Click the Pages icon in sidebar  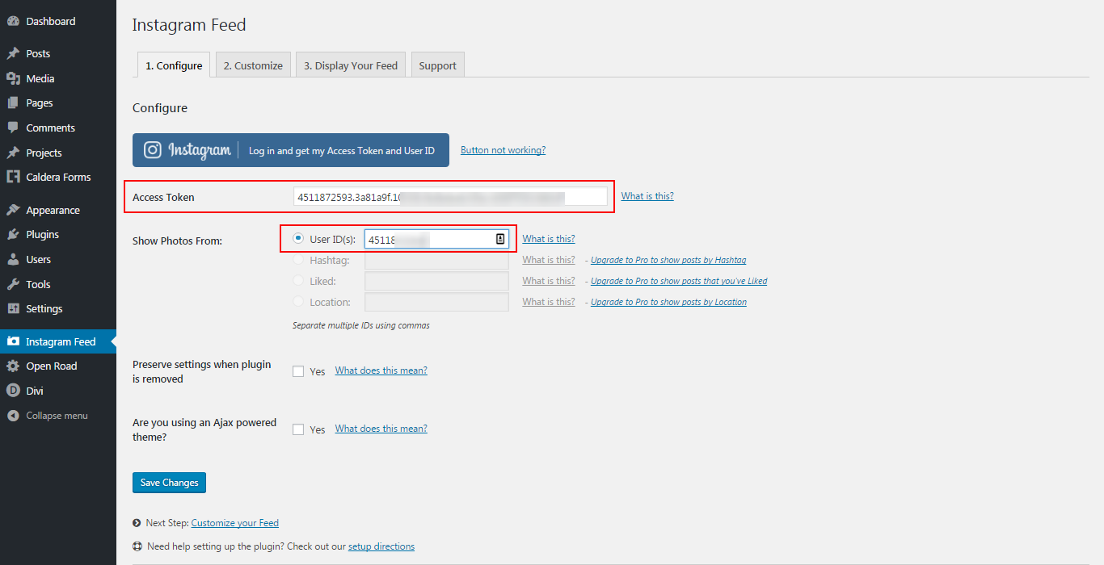tap(13, 103)
